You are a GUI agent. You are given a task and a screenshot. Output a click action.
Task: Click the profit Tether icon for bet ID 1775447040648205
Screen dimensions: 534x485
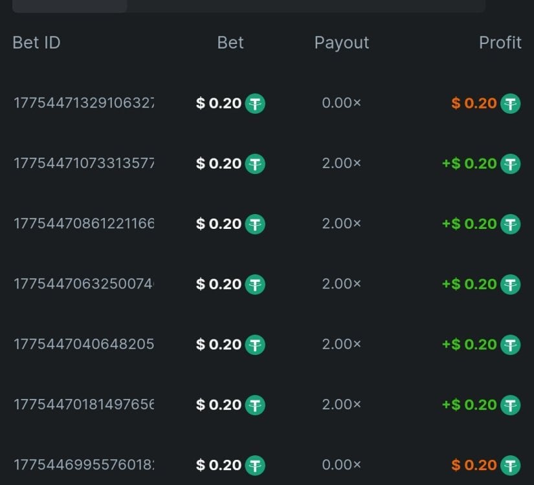click(x=511, y=345)
